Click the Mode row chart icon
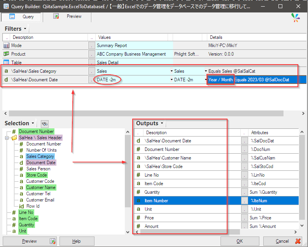Image resolution: width=308 pixels, height=247 pixels. 6,46
